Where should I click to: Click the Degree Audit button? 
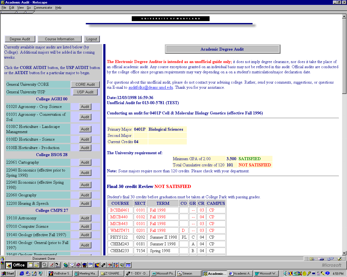pyautogui.click(x=20, y=39)
